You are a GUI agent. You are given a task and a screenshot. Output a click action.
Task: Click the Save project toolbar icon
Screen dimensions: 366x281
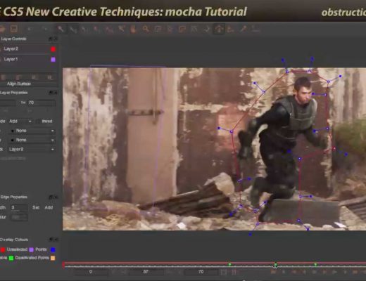tap(13, 29)
